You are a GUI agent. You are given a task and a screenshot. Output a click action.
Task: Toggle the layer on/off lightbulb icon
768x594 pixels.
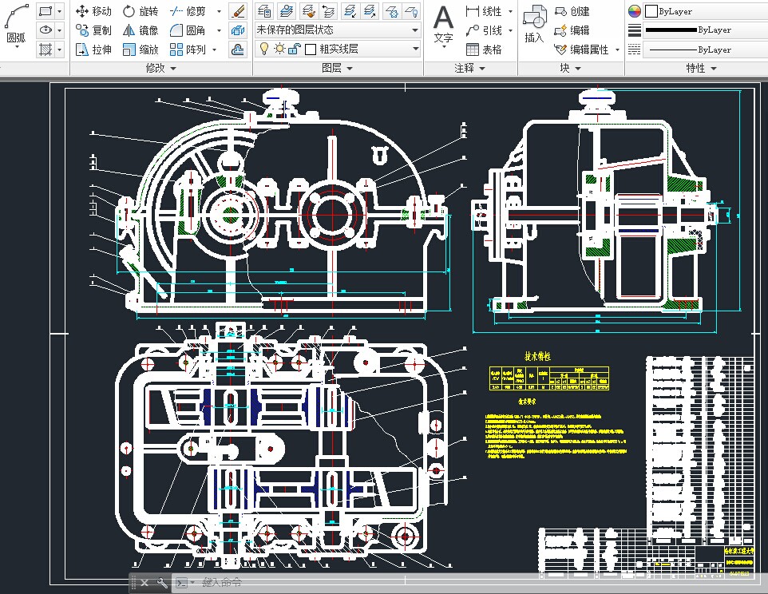click(264, 49)
